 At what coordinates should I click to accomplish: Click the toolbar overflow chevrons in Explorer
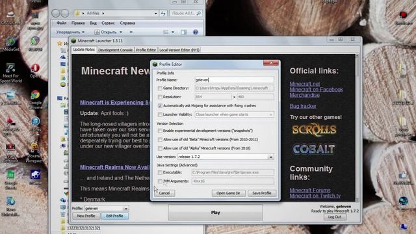(131, 32)
